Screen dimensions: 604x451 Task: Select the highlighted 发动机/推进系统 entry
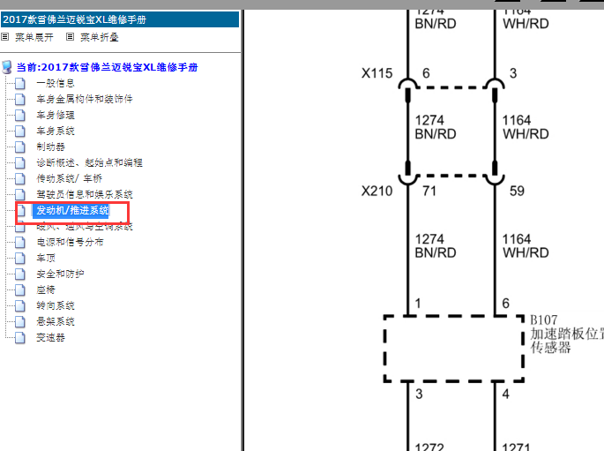click(72, 210)
